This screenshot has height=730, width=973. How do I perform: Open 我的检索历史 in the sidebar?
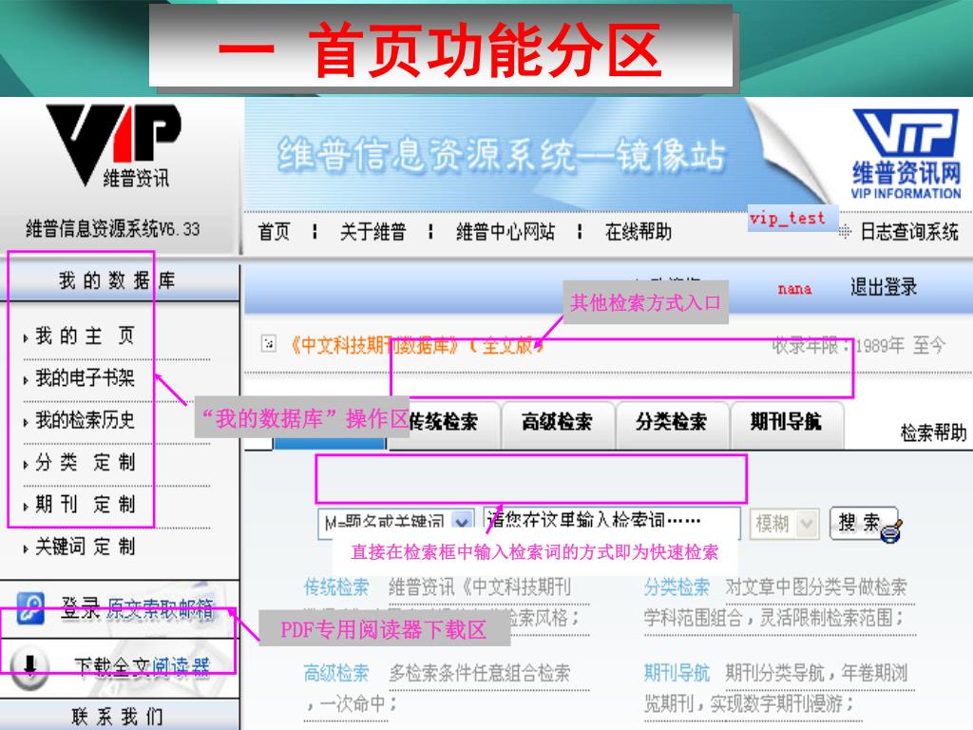pyautogui.click(x=85, y=420)
